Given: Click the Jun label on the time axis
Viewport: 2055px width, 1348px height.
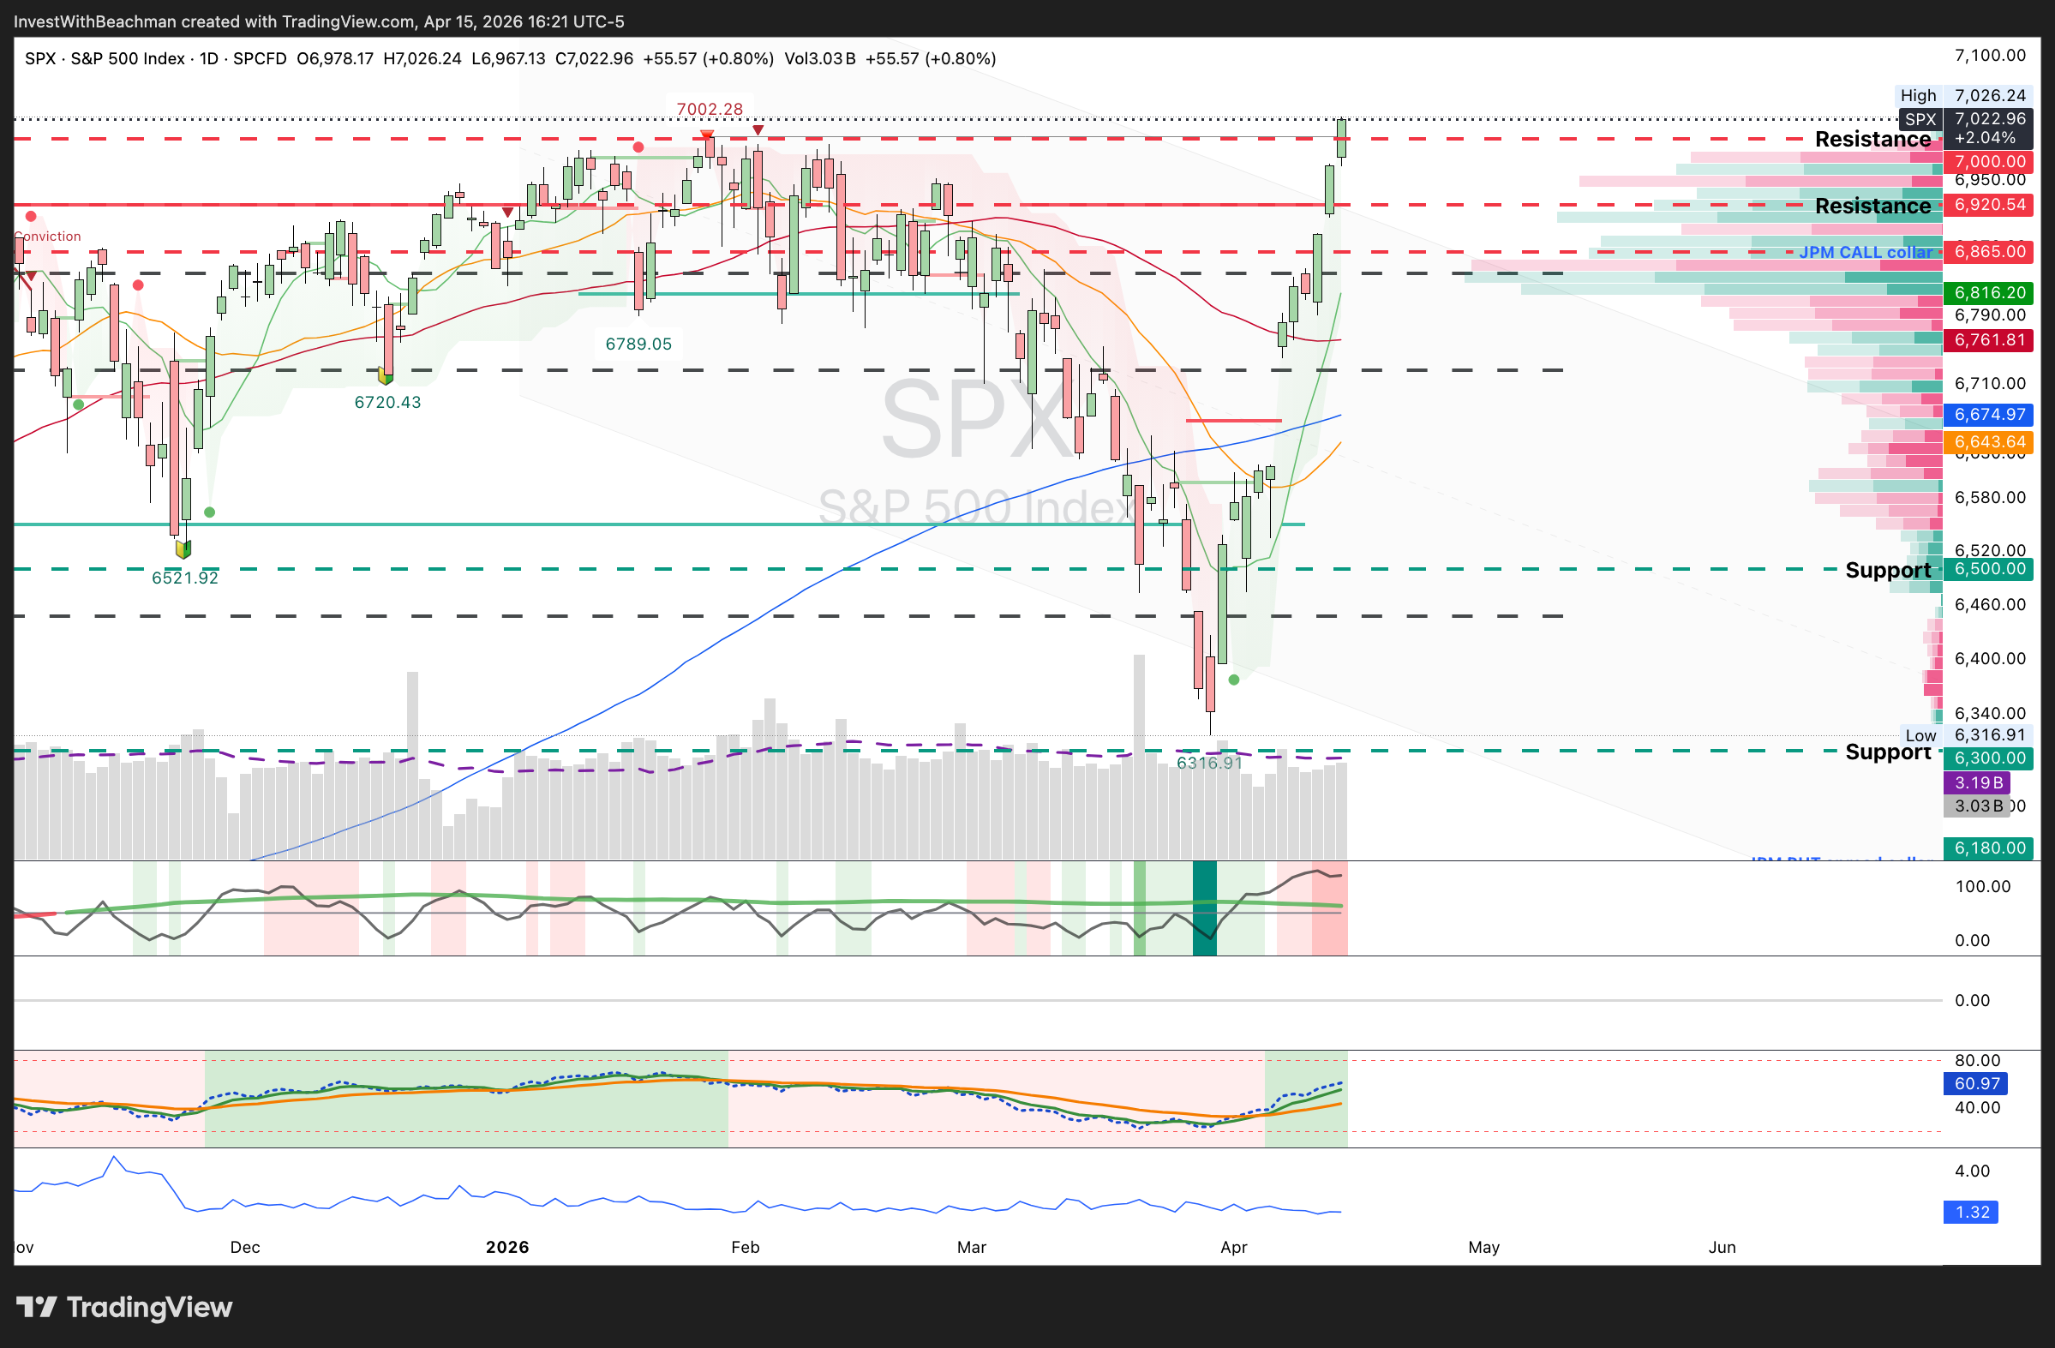Looking at the screenshot, I should (1722, 1247).
